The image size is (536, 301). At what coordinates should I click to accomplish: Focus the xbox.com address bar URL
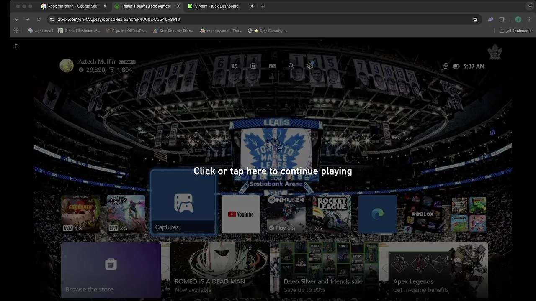(x=119, y=19)
